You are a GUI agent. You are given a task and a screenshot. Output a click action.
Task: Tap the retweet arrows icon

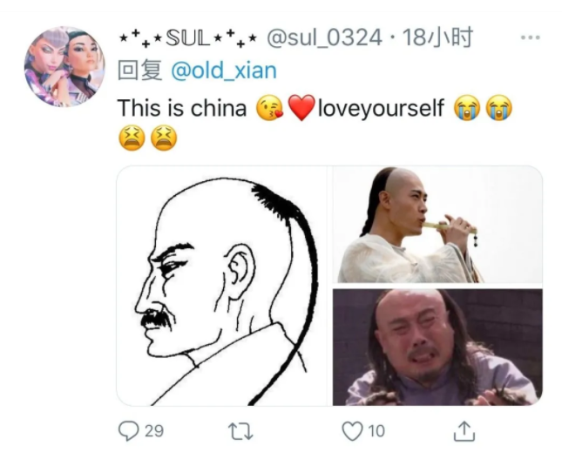tap(240, 431)
